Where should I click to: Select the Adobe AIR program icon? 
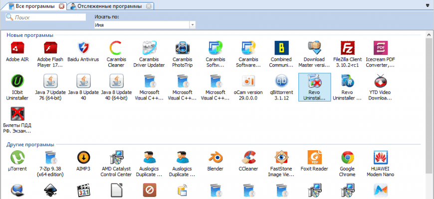click(17, 48)
